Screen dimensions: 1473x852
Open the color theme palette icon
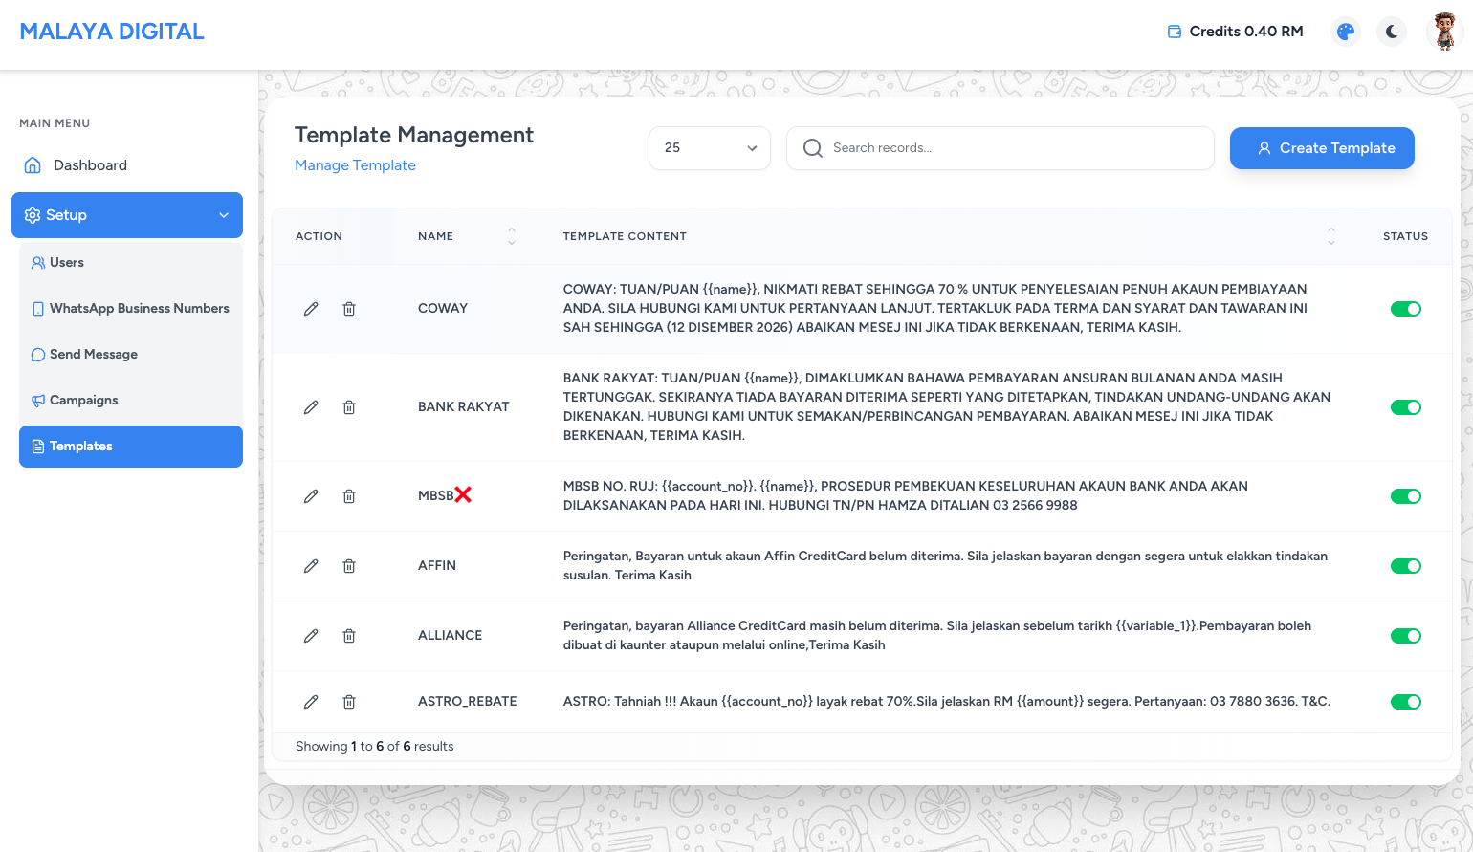(1346, 32)
